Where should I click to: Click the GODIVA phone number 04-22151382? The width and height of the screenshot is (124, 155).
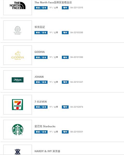point(77,57)
